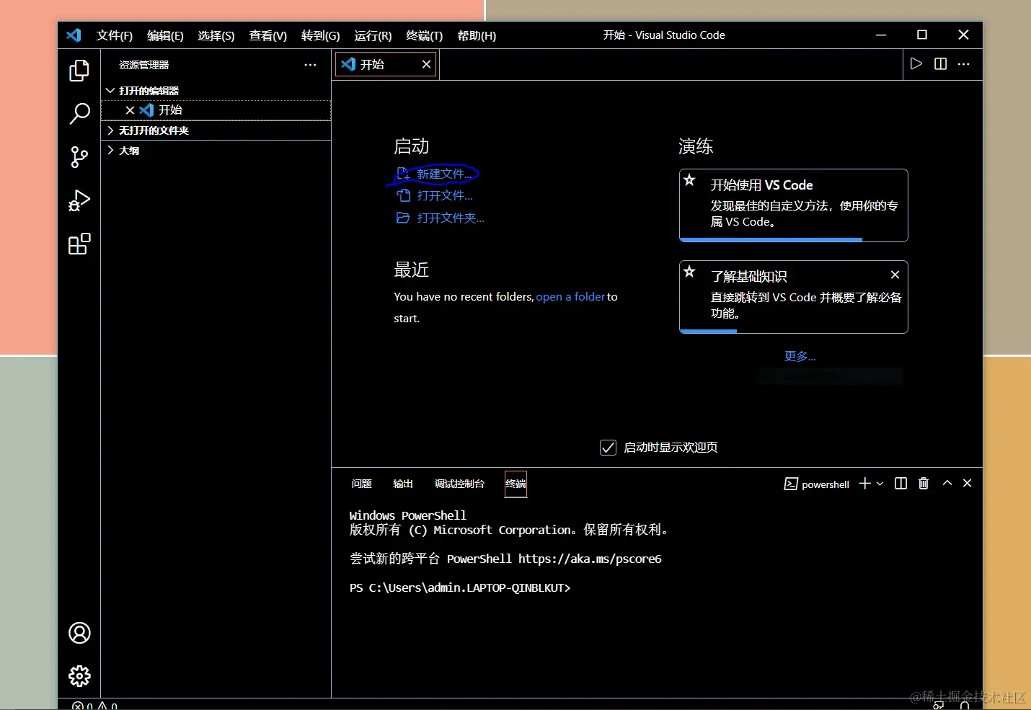
Task: Open the 转到(G) menu
Action: click(x=321, y=36)
